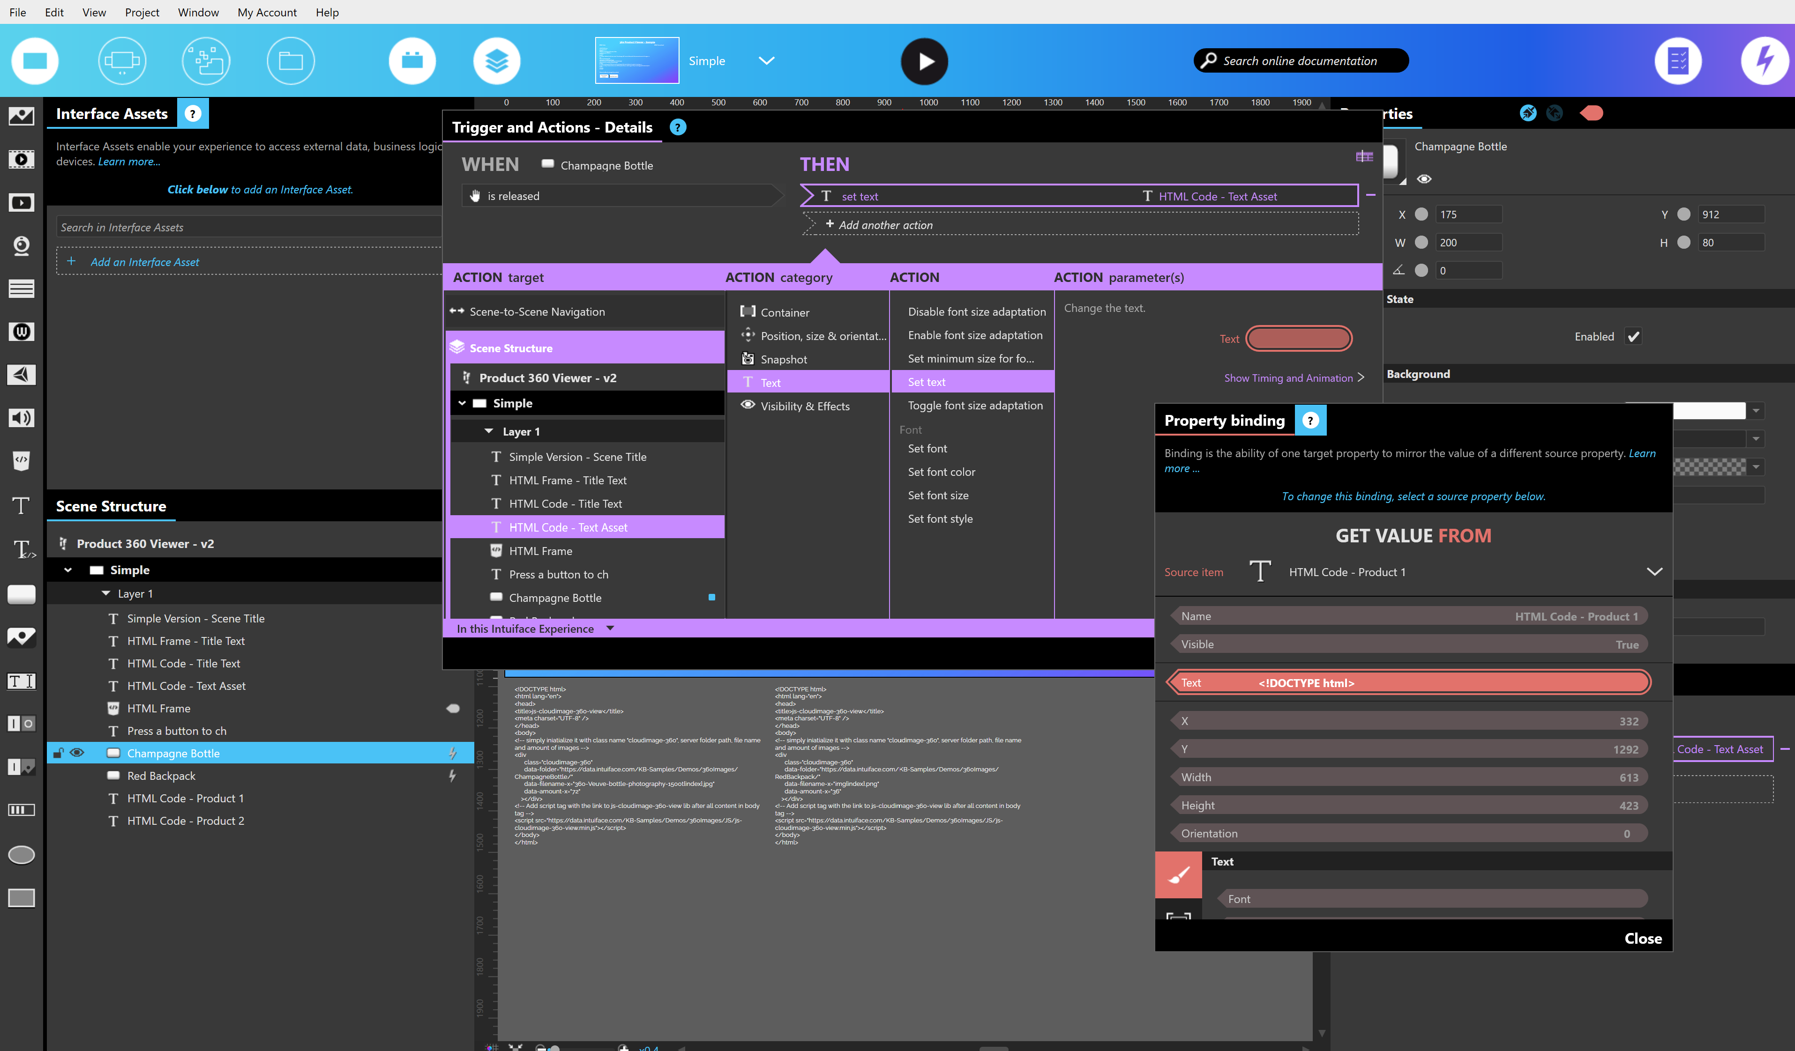Collapse Layer 1 in Scene Structure panel
This screenshot has width=1795, height=1051.
click(x=106, y=592)
